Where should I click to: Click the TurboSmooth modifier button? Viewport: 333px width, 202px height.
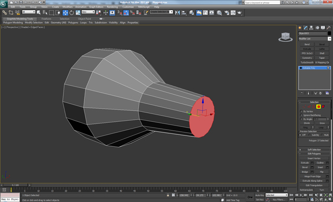click(x=307, y=62)
